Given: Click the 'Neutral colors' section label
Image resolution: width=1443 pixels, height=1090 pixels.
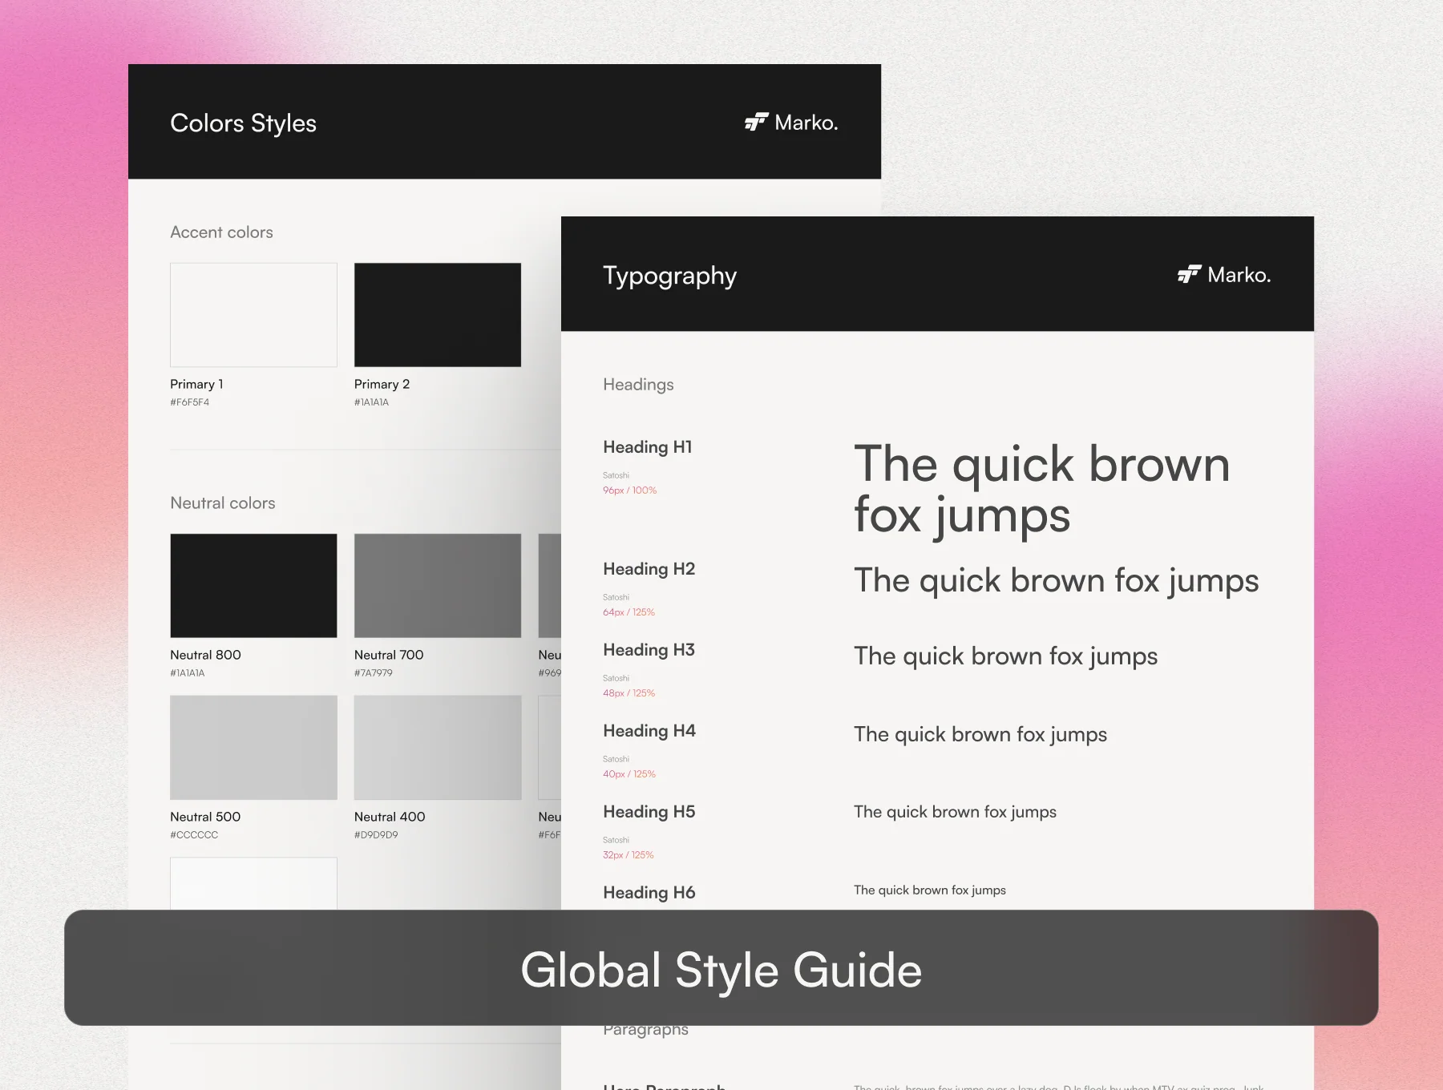Looking at the screenshot, I should coord(223,503).
